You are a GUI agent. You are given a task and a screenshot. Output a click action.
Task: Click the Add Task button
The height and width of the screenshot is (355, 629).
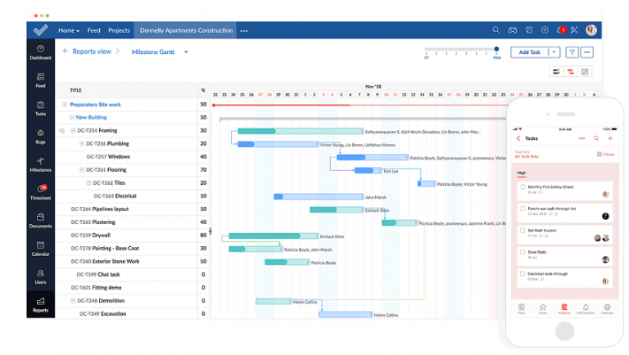[529, 52]
